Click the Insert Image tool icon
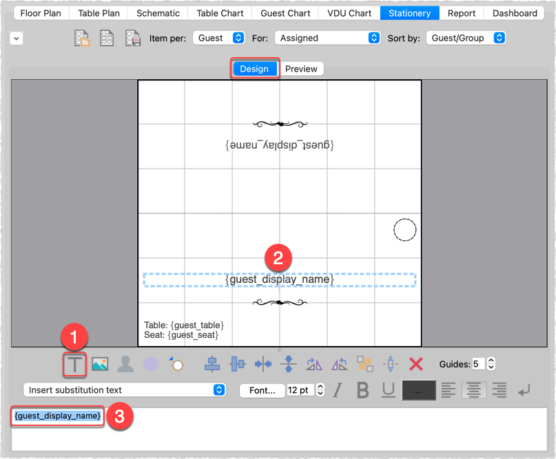The image size is (556, 459). (100, 365)
